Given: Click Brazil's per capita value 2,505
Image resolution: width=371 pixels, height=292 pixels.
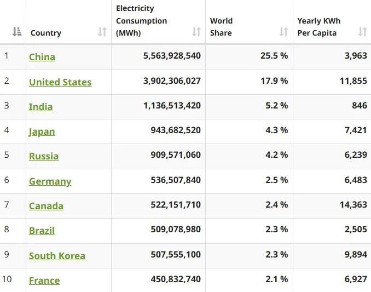Looking at the screenshot, I should point(356,229).
